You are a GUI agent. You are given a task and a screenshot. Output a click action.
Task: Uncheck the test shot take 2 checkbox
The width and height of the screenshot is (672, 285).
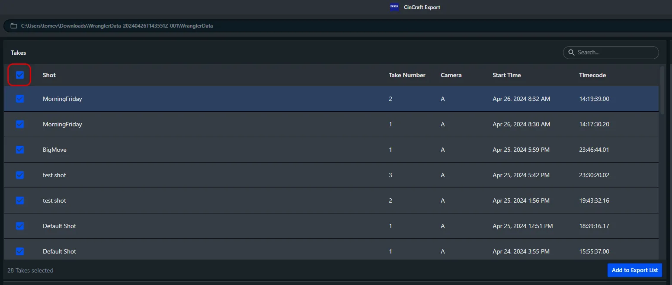tap(20, 200)
